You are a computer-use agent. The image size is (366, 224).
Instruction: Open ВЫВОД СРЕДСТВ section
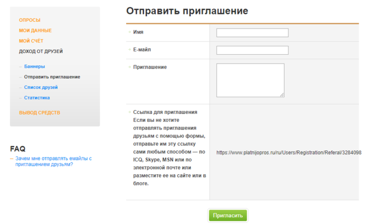[x=40, y=113]
